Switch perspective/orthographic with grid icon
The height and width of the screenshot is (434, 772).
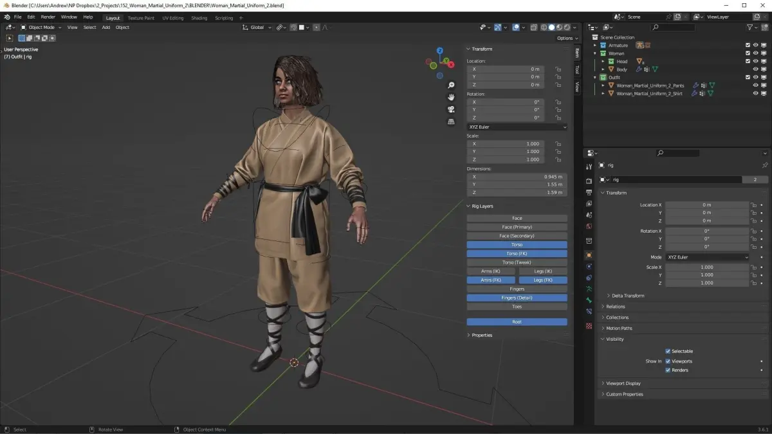[451, 122]
